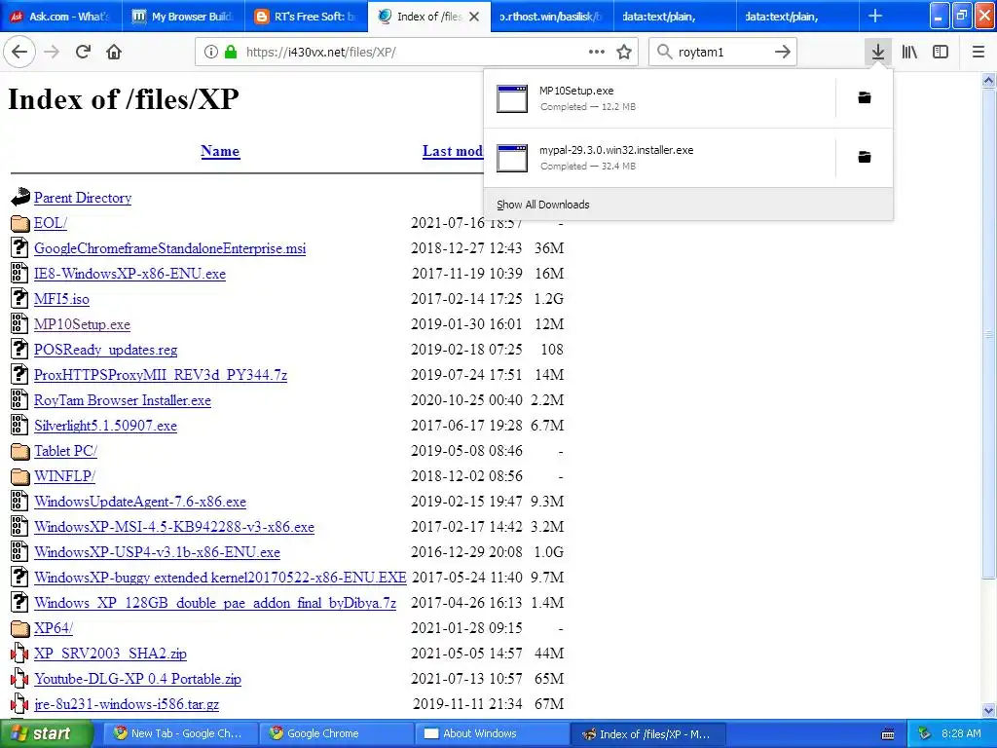The image size is (997, 748).
Task: Click the XP_SRV2003_SHA2.zip archive icon
Action: [19, 654]
